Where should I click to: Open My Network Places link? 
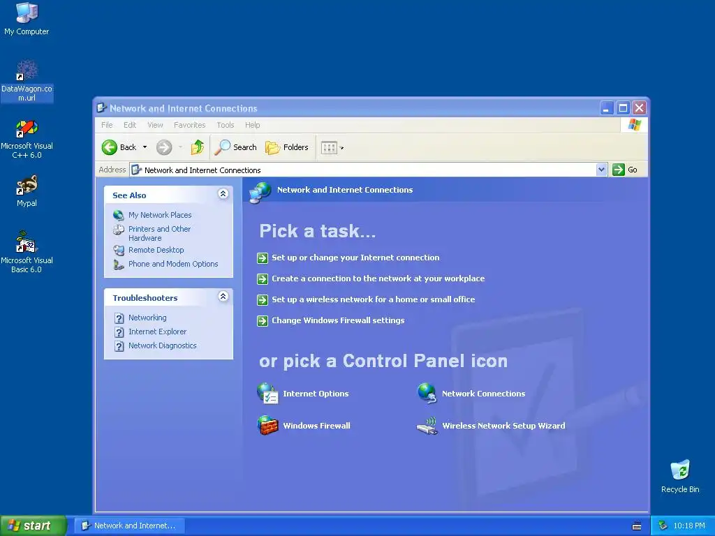[160, 215]
